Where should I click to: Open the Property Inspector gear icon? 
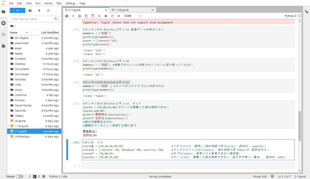[306, 12]
